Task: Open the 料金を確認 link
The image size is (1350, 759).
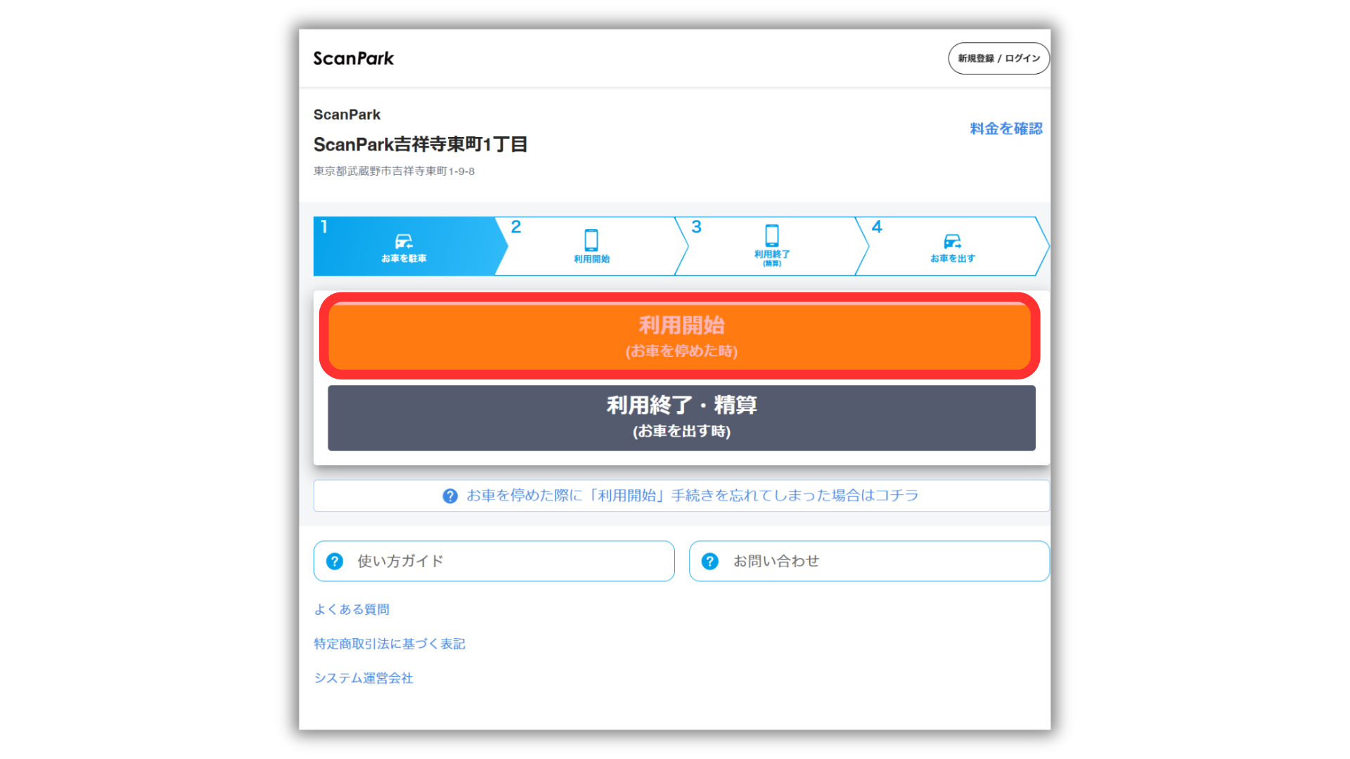Action: (x=1006, y=129)
